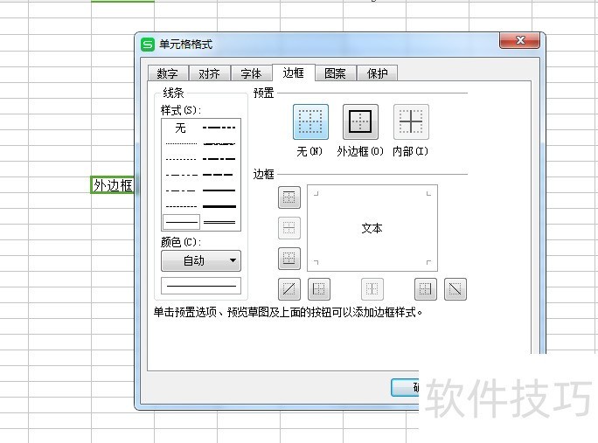The height and width of the screenshot is (443, 598).
Task: Toggle the bottom border button
Action: 289,259
